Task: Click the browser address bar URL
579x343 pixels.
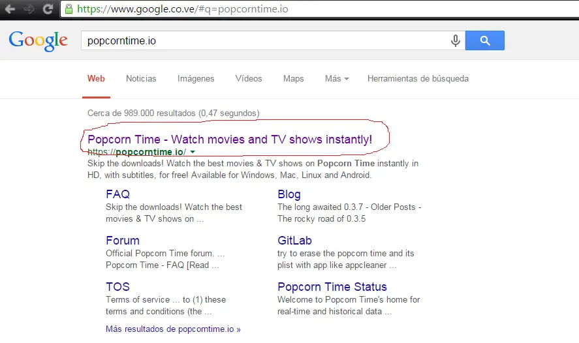Action: pyautogui.click(x=182, y=9)
